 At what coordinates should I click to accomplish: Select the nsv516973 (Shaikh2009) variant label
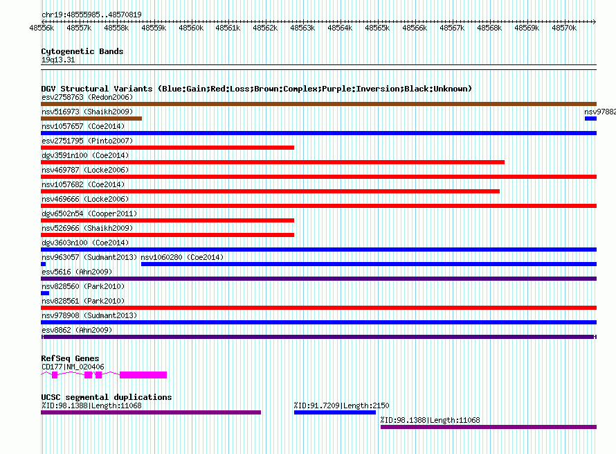click(x=87, y=112)
